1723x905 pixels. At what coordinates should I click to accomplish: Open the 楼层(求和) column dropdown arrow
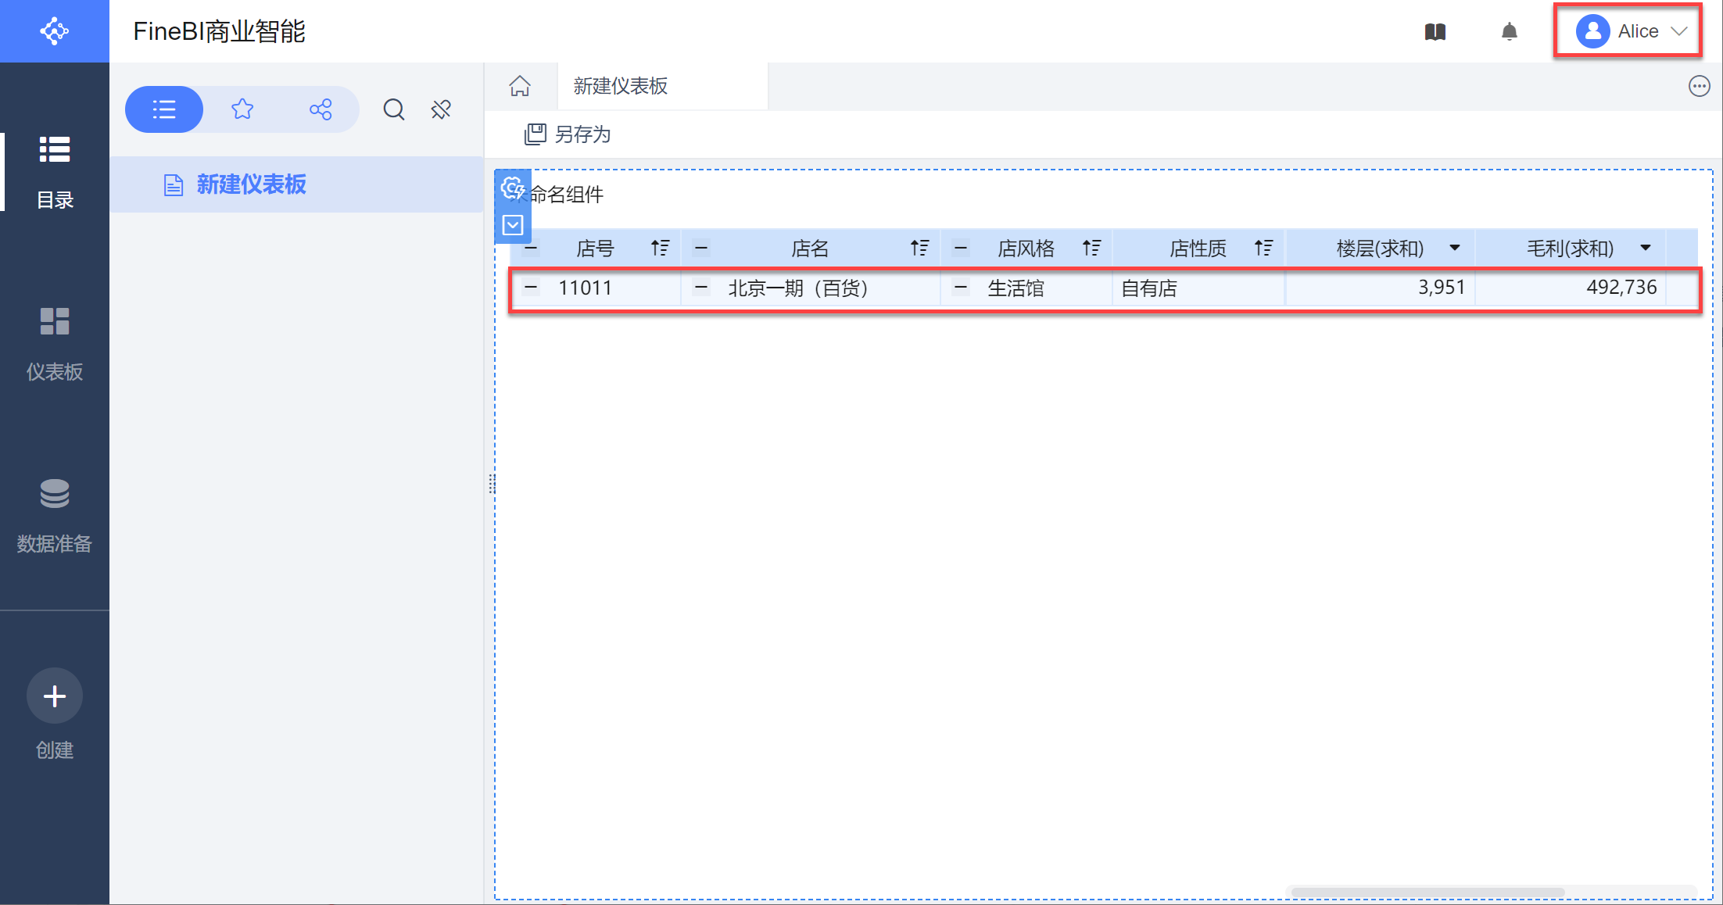coord(1454,249)
